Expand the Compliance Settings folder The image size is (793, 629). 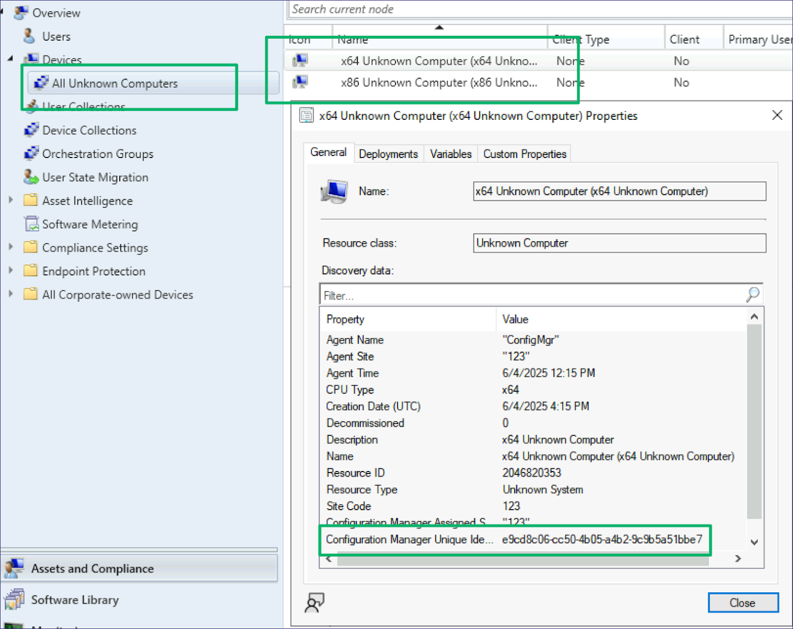(11, 247)
